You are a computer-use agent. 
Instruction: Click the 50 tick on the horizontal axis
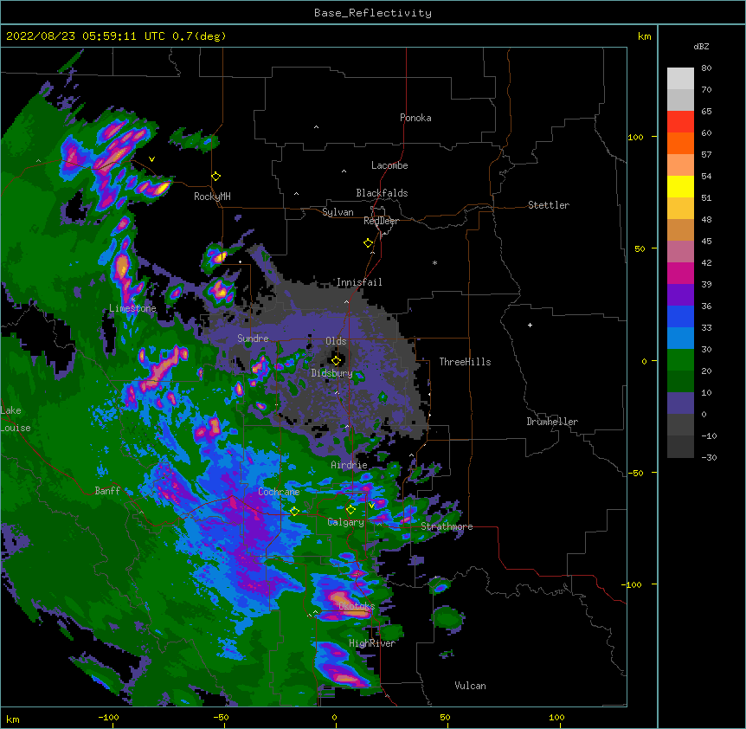(x=445, y=717)
